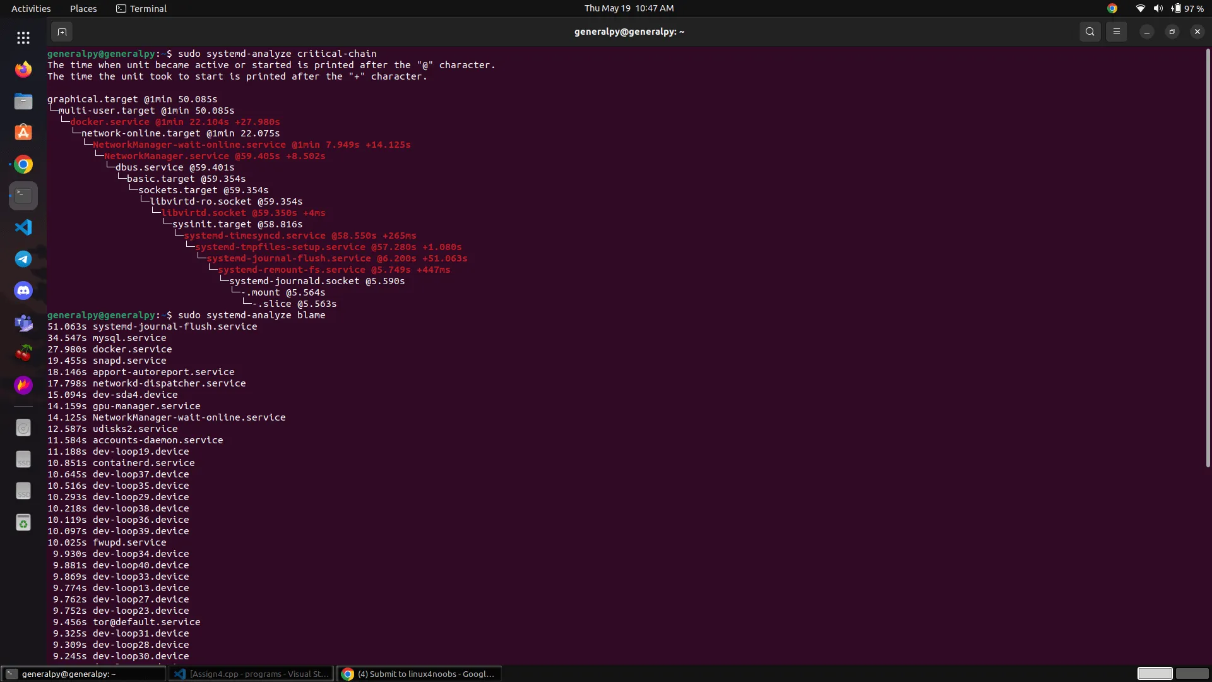
Task: Open Telegram from the dock
Action: click(23, 259)
